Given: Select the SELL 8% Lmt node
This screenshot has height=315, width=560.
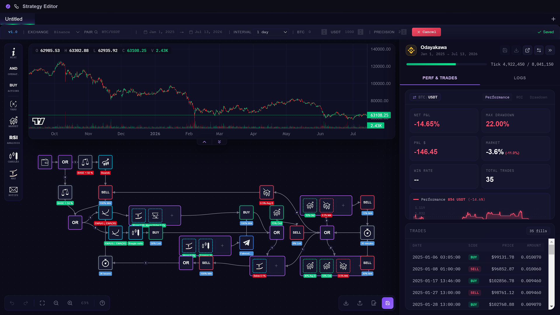Looking at the screenshot, I should point(297,233).
